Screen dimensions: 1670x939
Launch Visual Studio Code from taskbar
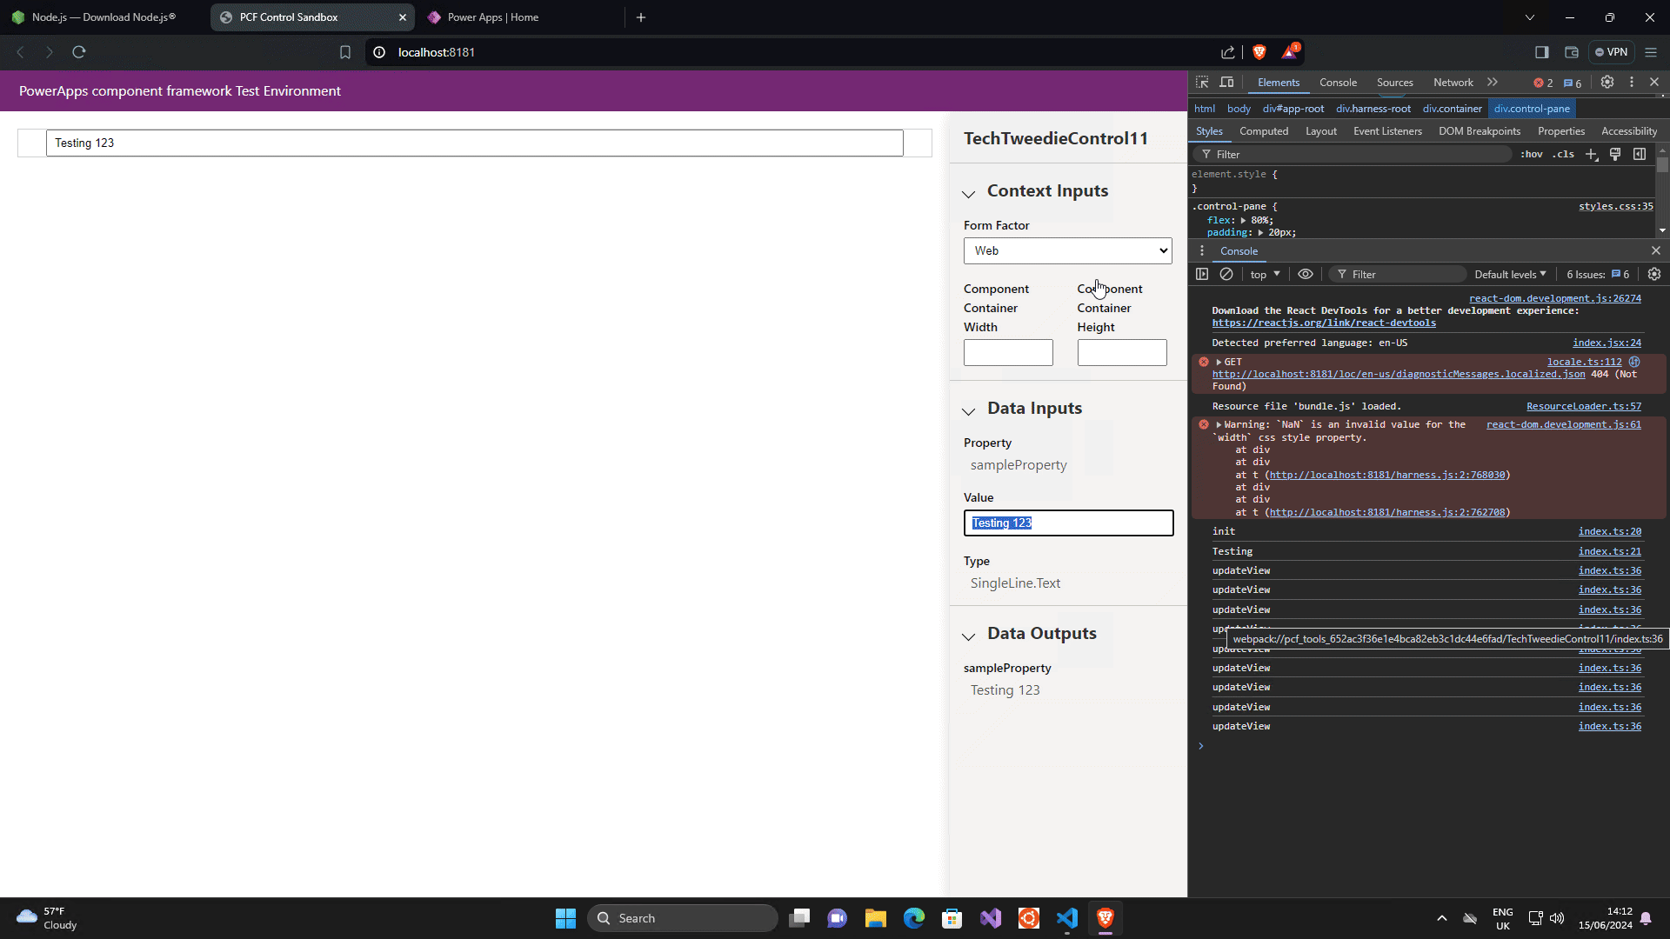pyautogui.click(x=1067, y=918)
